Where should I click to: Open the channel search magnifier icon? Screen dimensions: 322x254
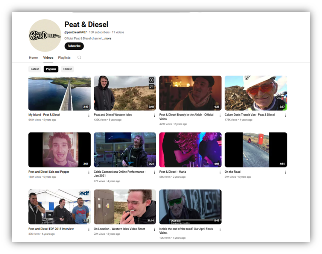pos(79,58)
